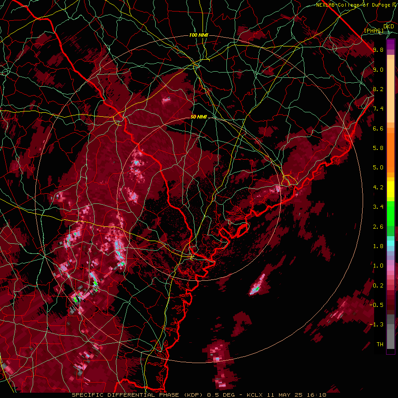The image size is (398, 398).
Task: Click the 3.4 value on the color scale
Action: point(378,207)
